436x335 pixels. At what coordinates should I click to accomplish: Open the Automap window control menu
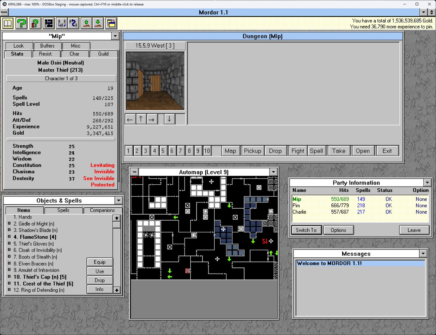click(x=134, y=172)
